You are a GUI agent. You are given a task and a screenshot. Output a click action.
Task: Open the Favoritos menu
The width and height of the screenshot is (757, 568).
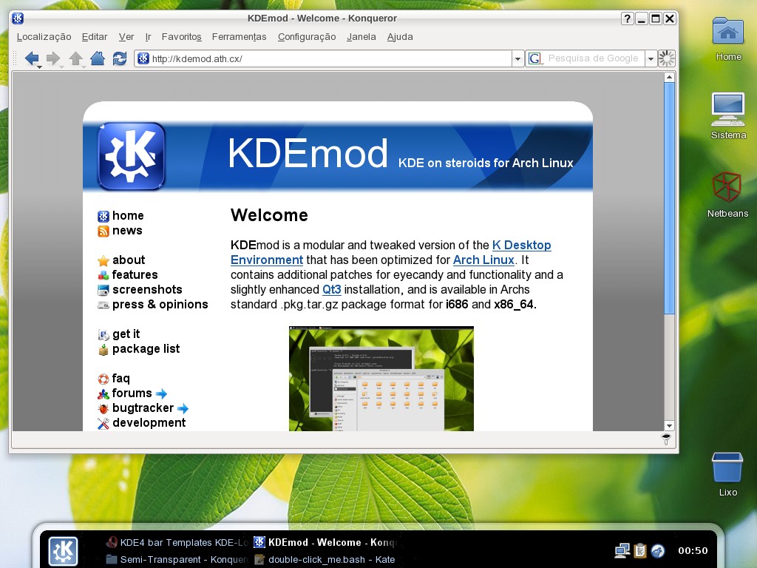pyautogui.click(x=182, y=37)
